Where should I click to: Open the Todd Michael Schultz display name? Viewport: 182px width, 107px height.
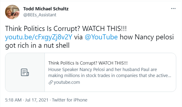[46, 9]
